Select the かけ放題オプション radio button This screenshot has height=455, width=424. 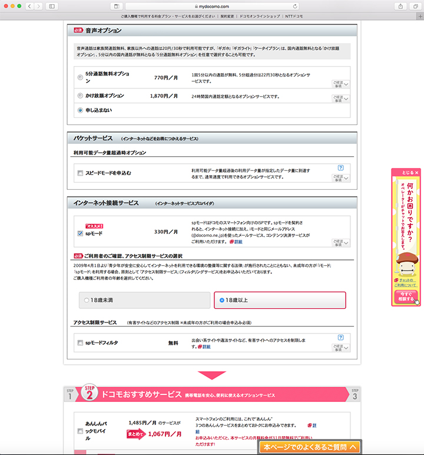[80, 95]
